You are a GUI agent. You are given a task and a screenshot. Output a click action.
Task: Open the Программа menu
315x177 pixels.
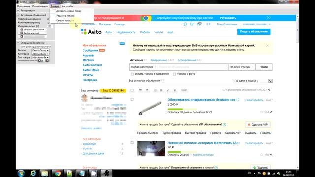pyautogui.click(x=23, y=6)
